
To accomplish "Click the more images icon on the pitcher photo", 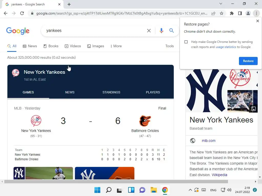I will pyautogui.click(x=253, y=109).
